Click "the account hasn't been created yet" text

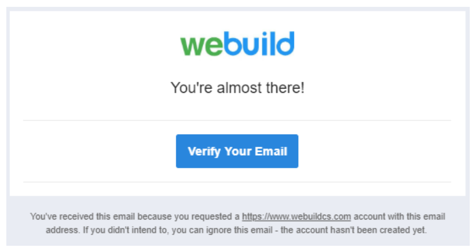pos(354,230)
